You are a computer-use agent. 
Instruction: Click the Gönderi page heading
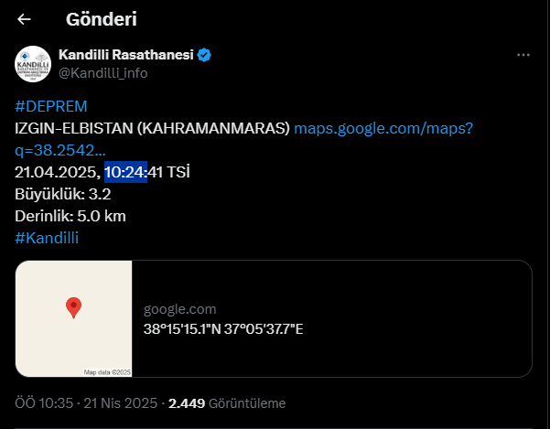point(101,19)
